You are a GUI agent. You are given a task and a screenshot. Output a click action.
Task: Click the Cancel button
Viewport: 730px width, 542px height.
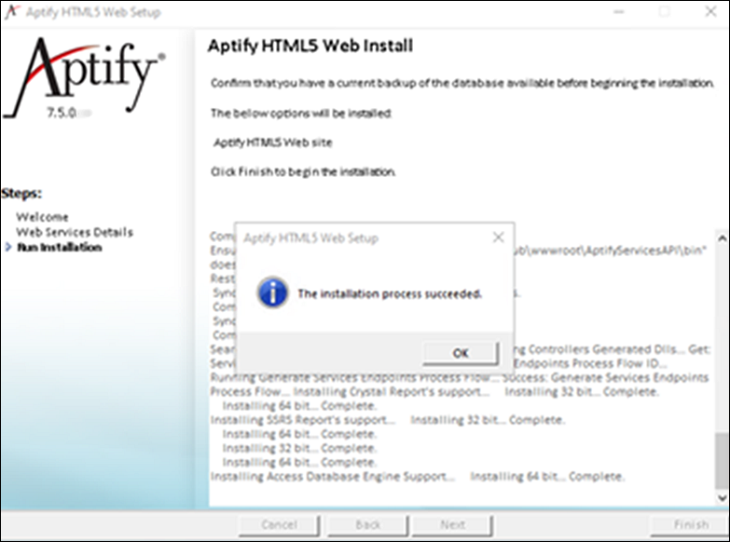click(279, 525)
